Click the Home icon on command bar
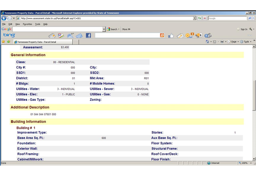Viewport: 256px width, 176px height. 207,42
